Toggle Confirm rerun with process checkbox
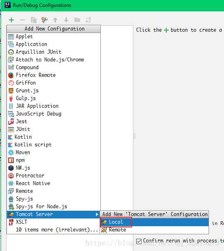 click(x=139, y=241)
